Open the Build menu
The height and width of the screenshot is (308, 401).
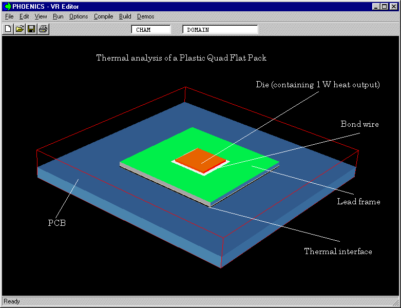(x=125, y=16)
